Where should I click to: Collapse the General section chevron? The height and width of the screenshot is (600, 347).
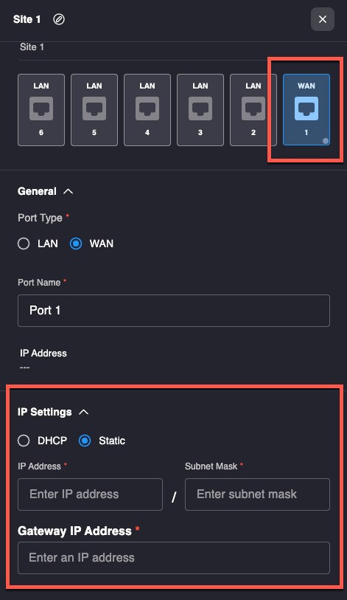68,191
